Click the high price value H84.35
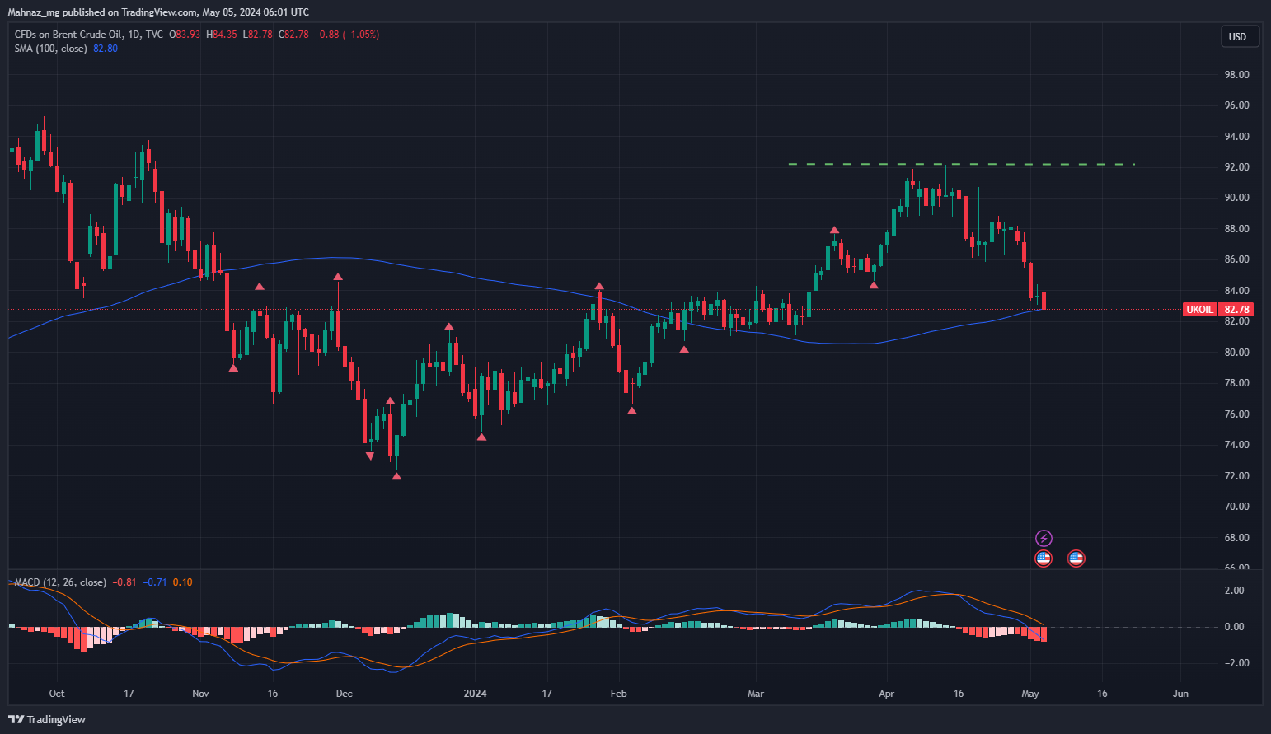1271x734 pixels. pos(222,35)
